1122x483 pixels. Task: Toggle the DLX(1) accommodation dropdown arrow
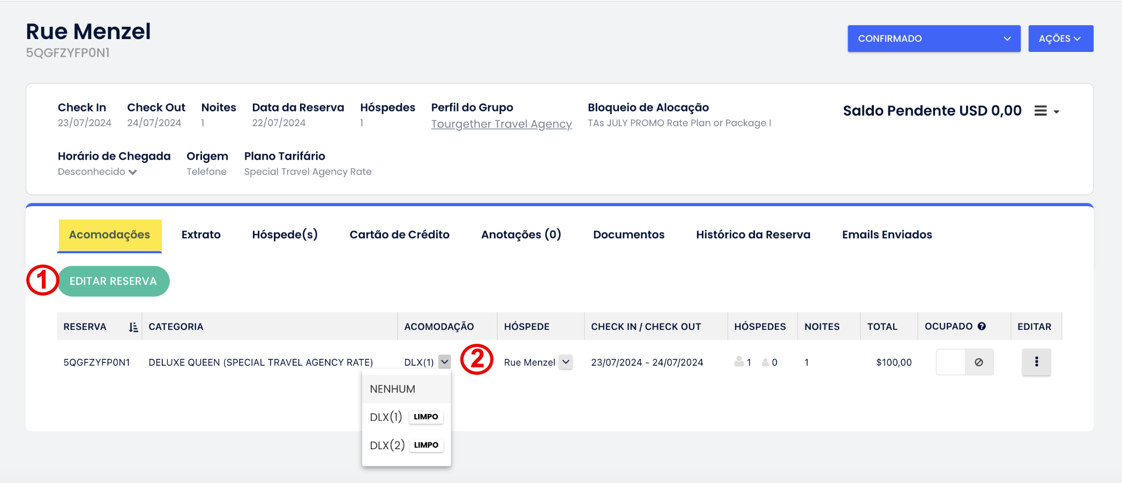444,362
